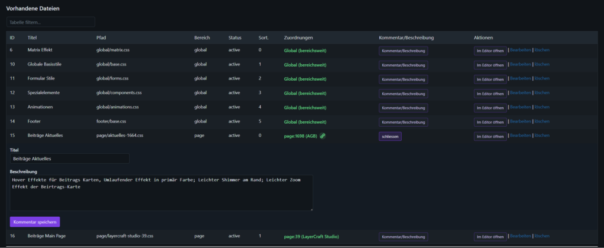Click Bearbeiten for Spezialelemente
The width and height of the screenshot is (604, 248).
coord(520,92)
